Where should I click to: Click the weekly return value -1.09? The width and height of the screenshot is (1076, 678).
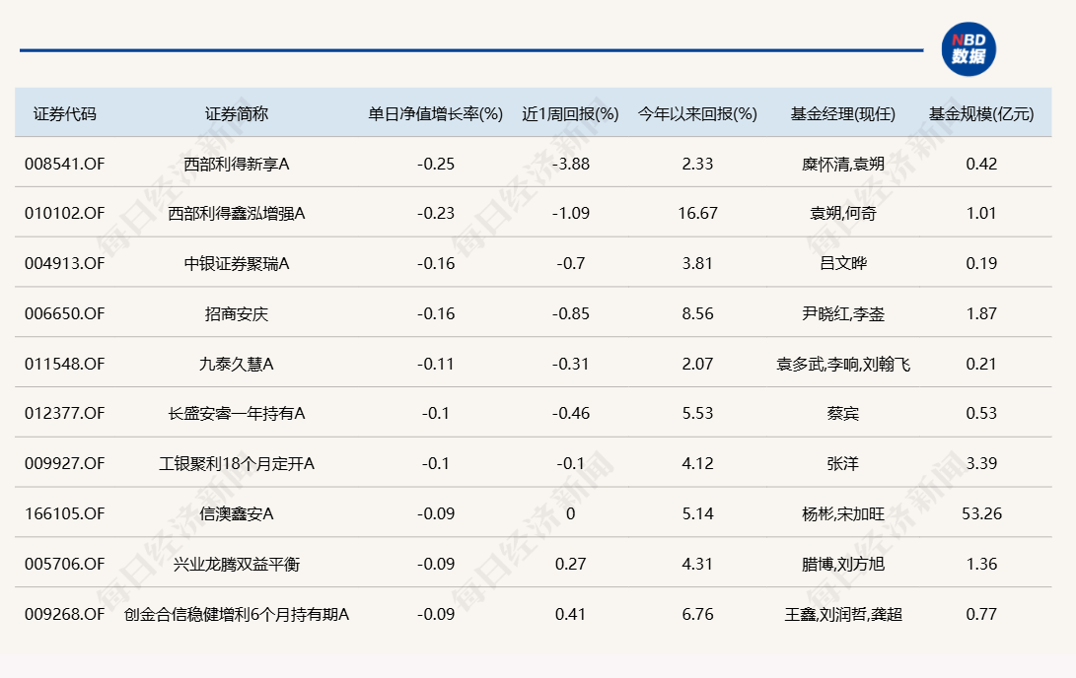570,213
